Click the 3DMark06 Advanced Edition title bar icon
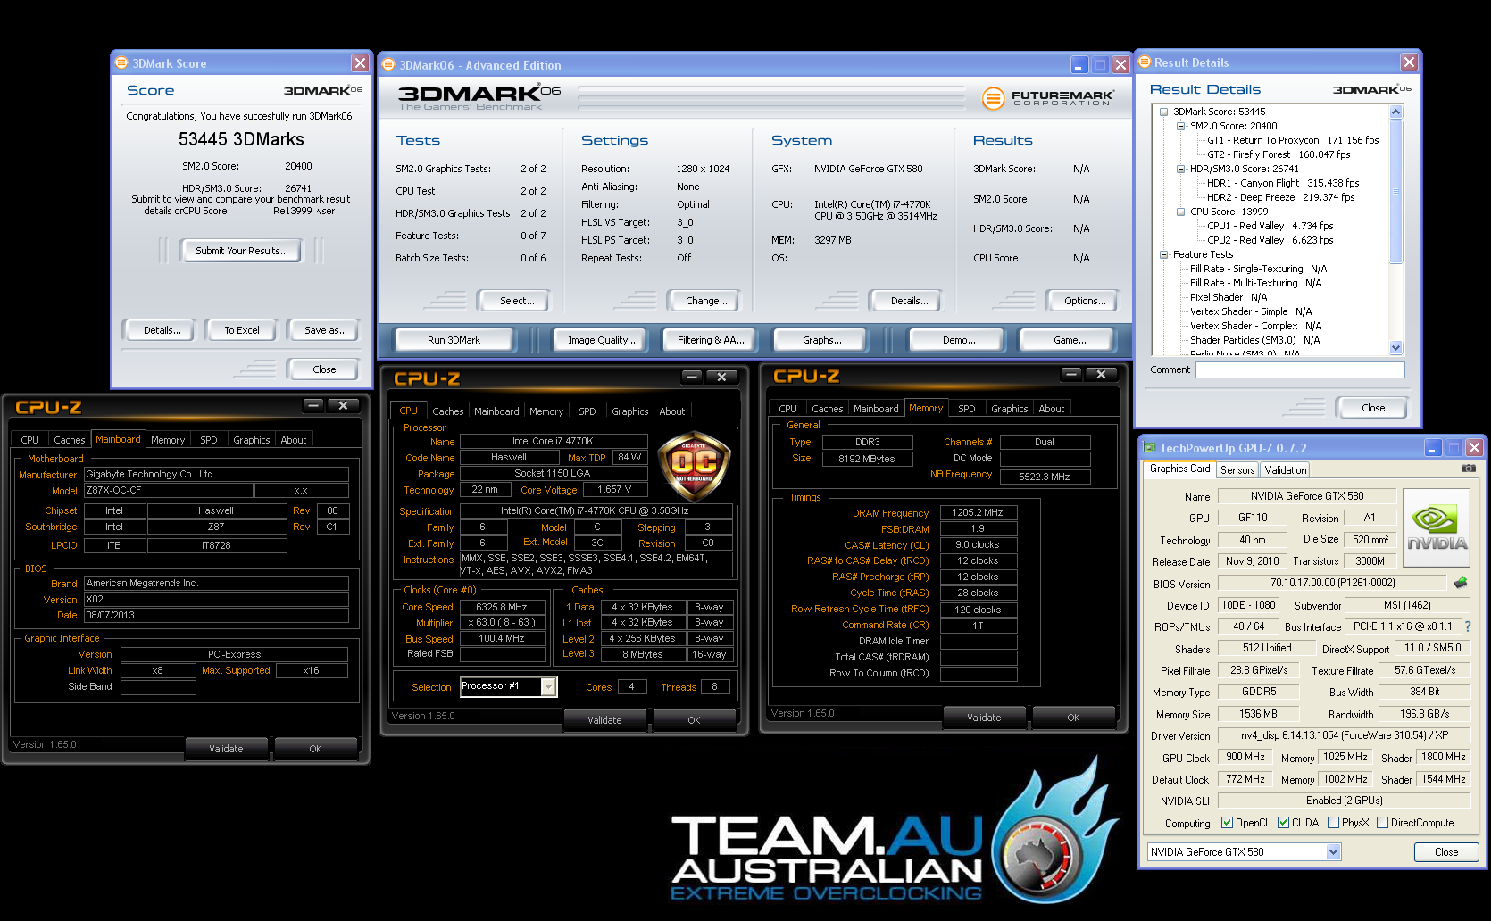The image size is (1491, 921). (x=388, y=65)
